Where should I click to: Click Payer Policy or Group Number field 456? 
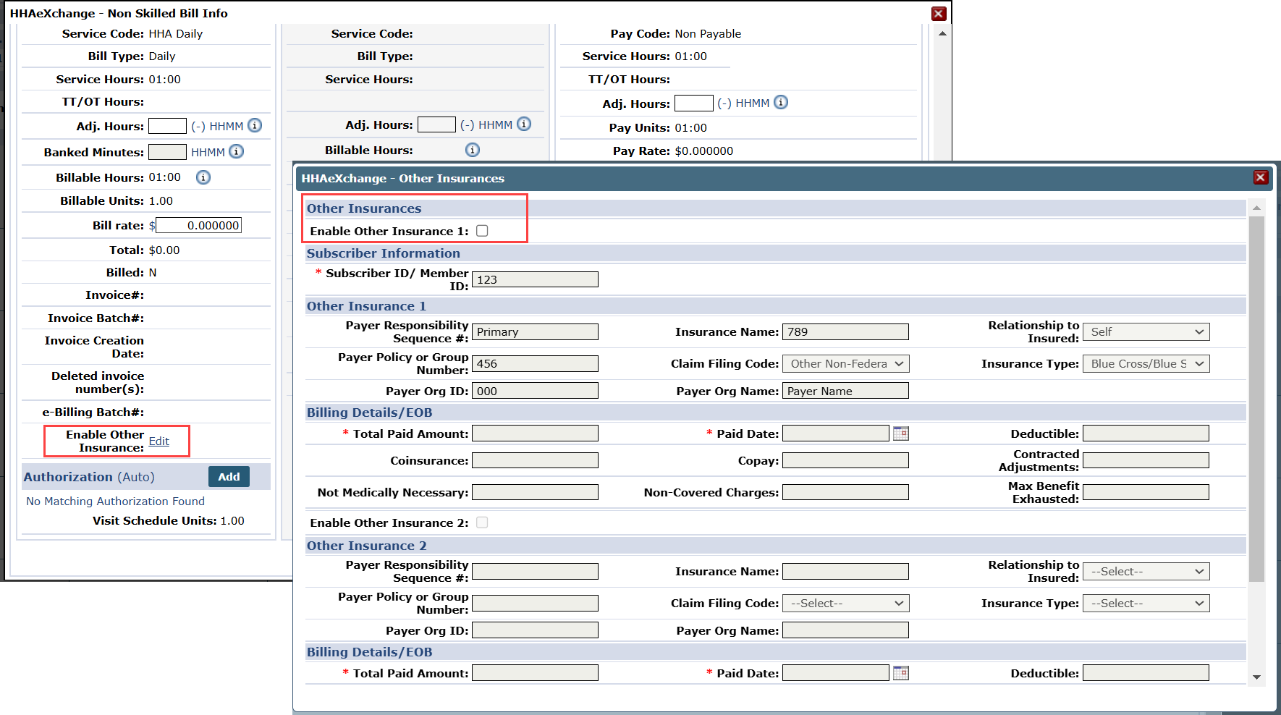pos(535,363)
